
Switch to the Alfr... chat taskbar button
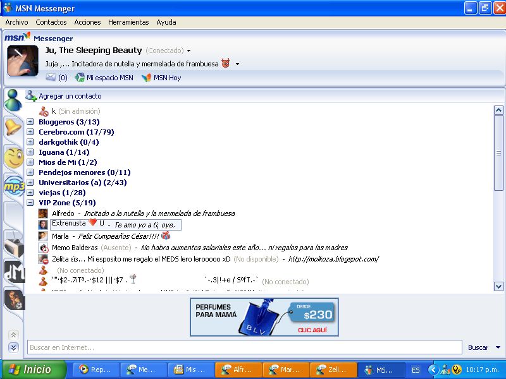[x=238, y=370]
